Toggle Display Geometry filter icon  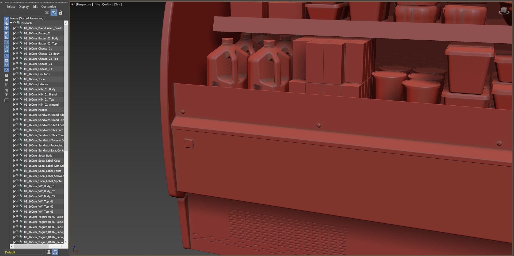point(7,19)
